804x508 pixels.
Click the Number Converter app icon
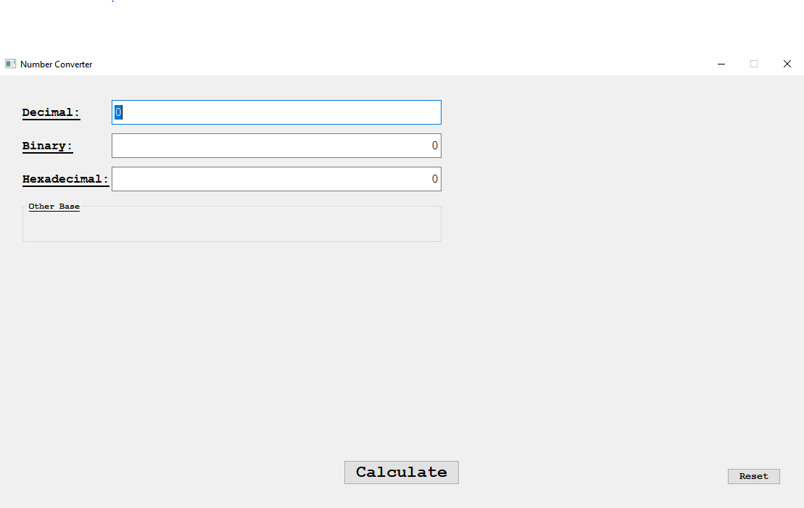(11, 64)
